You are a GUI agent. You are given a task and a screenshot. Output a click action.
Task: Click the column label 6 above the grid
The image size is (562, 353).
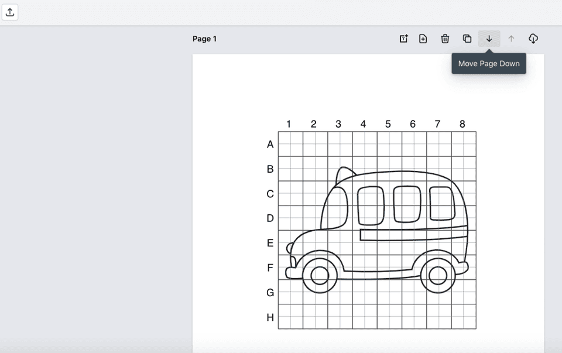(x=413, y=124)
